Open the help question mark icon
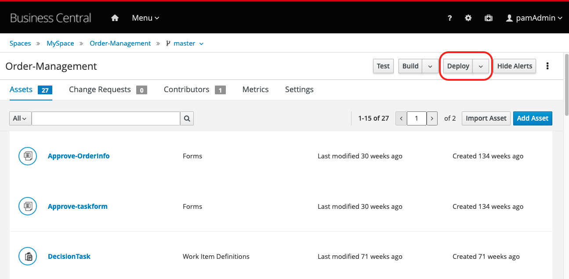Viewport: 569px width, 279px height. click(449, 18)
